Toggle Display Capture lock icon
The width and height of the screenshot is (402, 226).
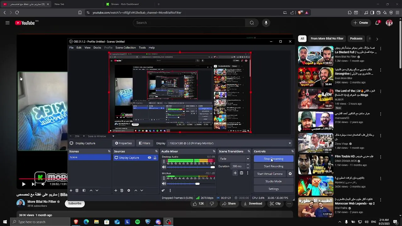[x=155, y=158]
